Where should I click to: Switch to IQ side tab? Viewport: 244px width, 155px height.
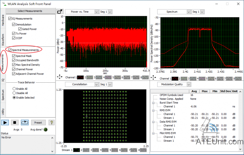pos(3,80)
